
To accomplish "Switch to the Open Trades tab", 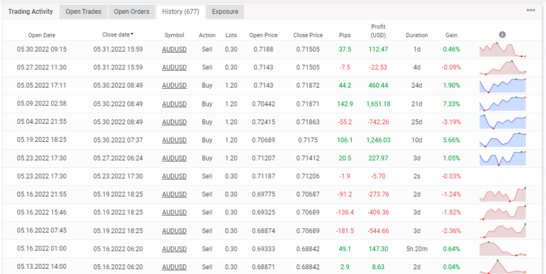I will pos(84,12).
